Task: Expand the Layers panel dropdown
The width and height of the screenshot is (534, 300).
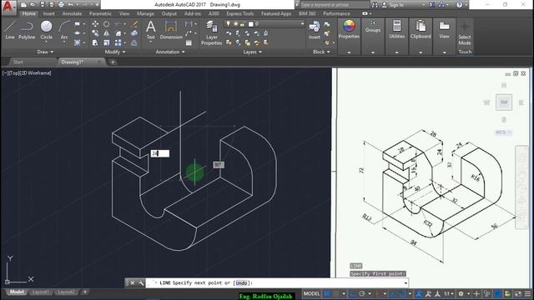Action: (x=252, y=52)
